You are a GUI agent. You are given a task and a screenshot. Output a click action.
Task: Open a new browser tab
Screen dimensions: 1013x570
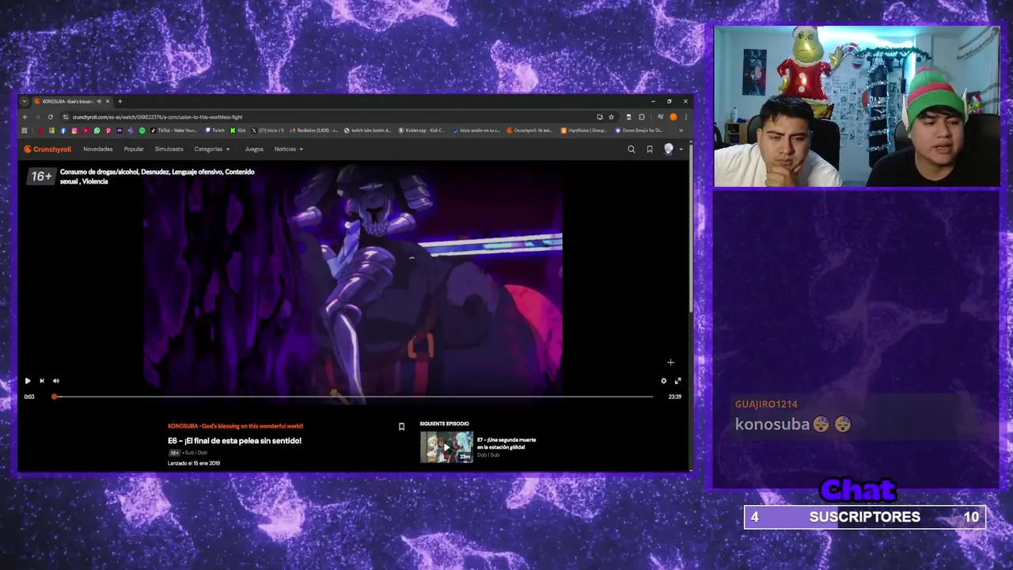coord(120,101)
